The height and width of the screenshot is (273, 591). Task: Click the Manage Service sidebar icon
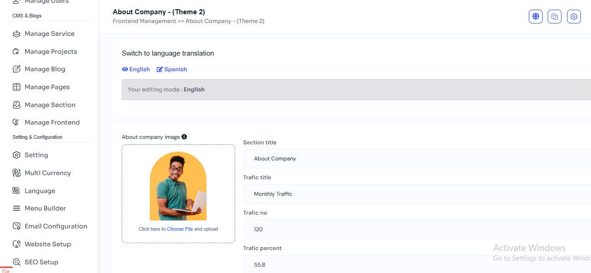(17, 34)
